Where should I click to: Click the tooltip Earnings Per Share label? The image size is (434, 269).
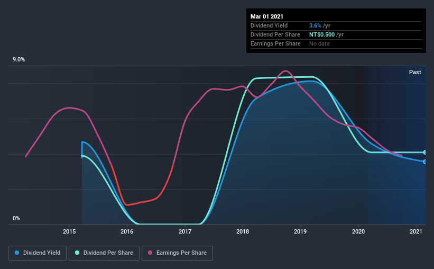pyautogui.click(x=275, y=43)
